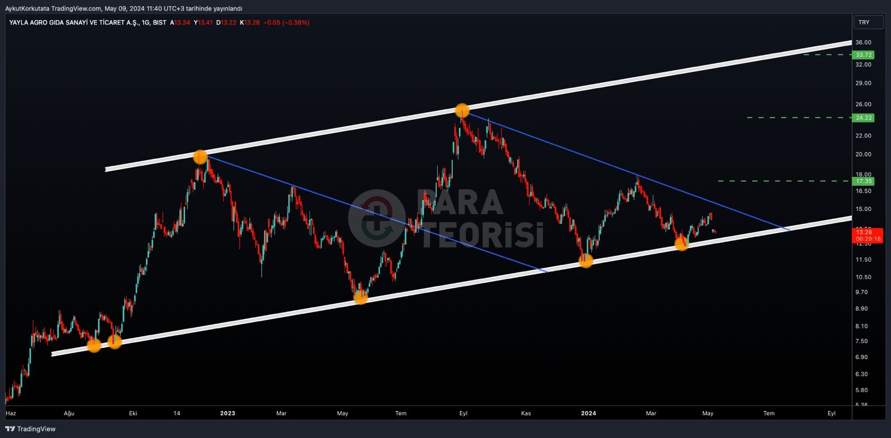Click the red 13.28 current price label
891x438 pixels.
864,232
